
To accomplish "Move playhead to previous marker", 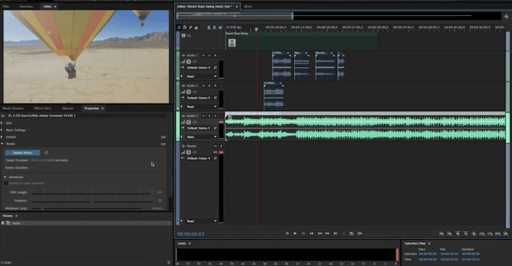I will (x=311, y=233).
